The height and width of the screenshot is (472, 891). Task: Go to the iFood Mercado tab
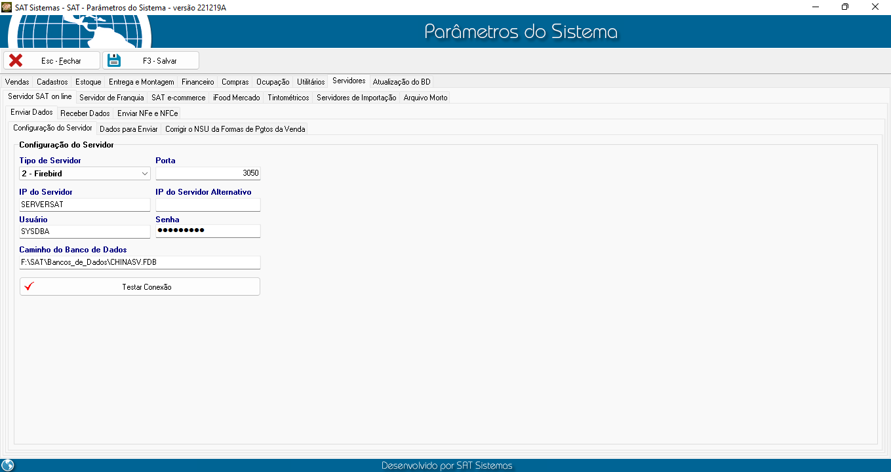(236, 98)
